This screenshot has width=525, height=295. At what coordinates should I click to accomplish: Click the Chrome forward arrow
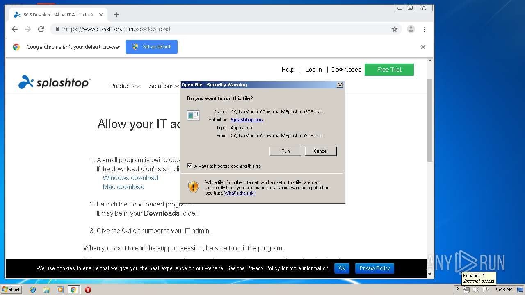[28, 29]
